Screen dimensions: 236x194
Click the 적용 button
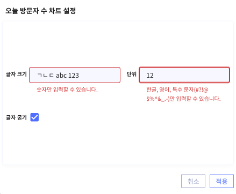click(x=221, y=181)
